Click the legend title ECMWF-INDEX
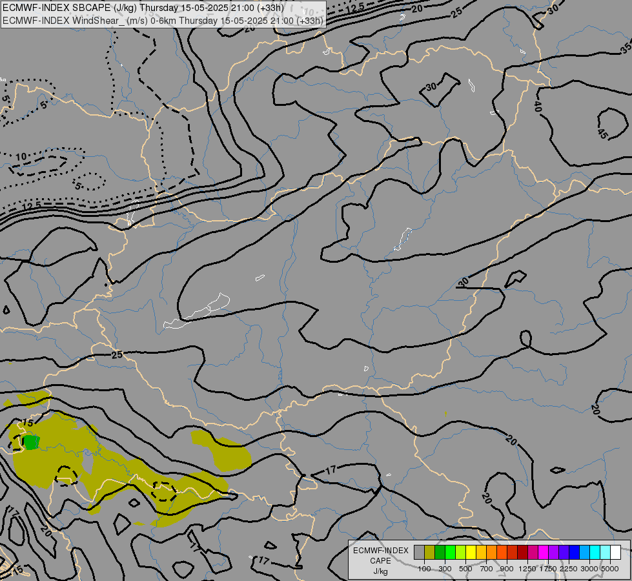Viewport: 632px width, 581px height. 380,551
